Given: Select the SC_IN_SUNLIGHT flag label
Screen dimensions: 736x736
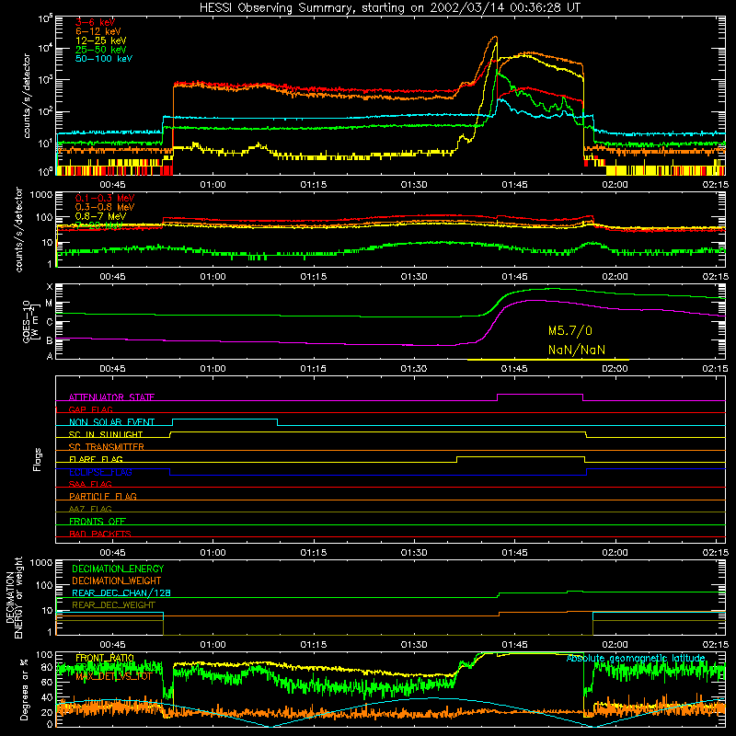Looking at the screenshot, I should pyautogui.click(x=106, y=434).
